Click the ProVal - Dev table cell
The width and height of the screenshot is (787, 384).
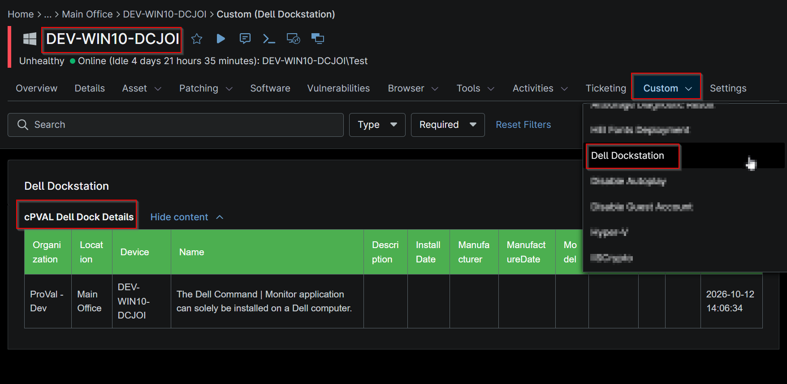point(47,301)
